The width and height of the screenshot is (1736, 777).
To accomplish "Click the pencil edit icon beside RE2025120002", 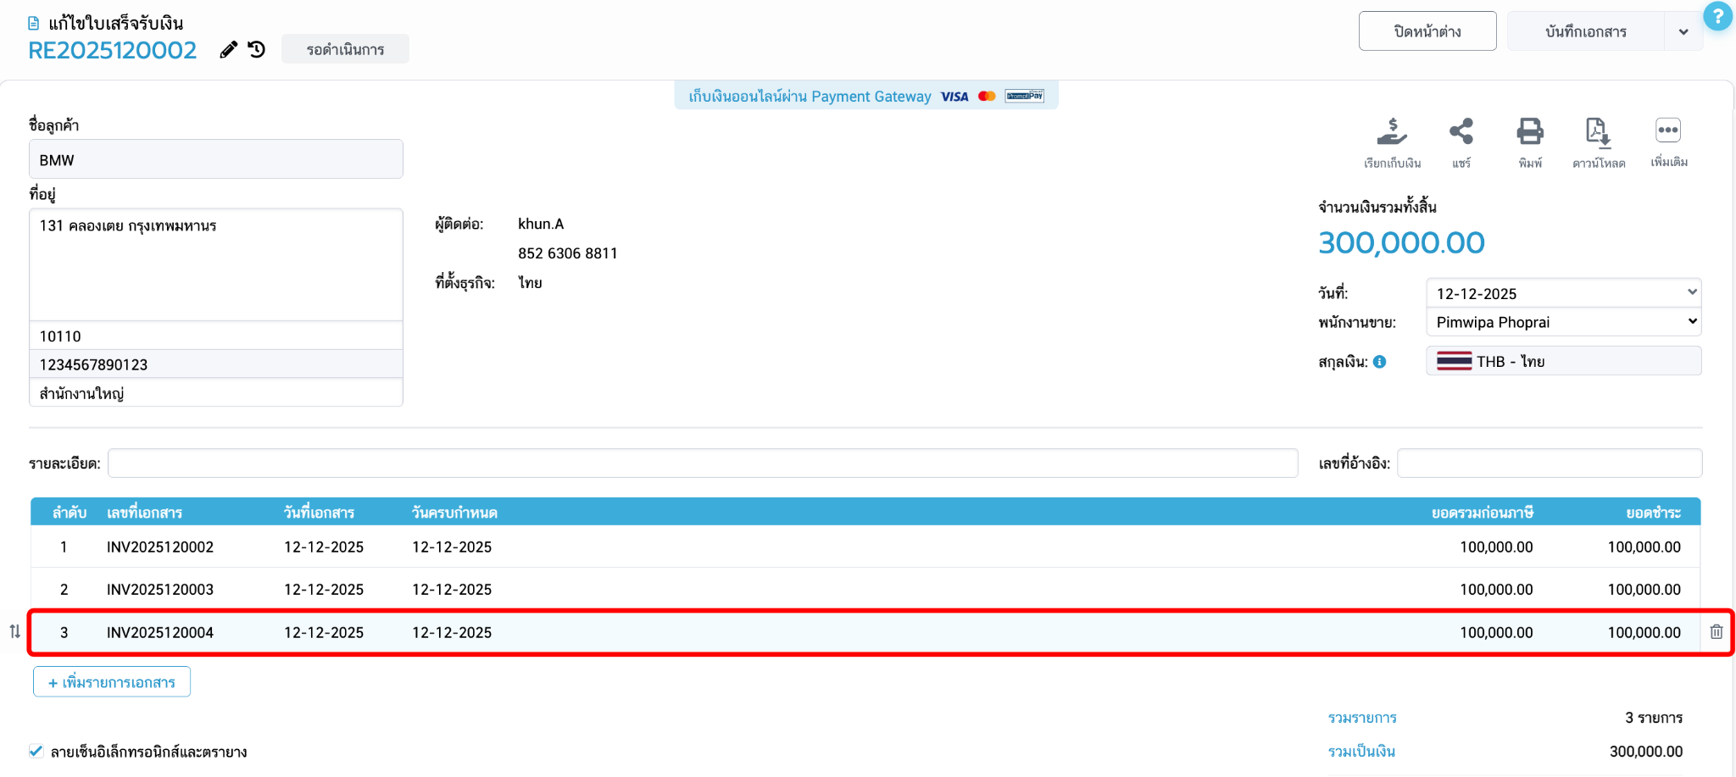I will [x=228, y=50].
